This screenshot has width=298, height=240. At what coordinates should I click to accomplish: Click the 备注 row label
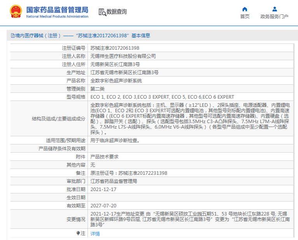(81, 173)
